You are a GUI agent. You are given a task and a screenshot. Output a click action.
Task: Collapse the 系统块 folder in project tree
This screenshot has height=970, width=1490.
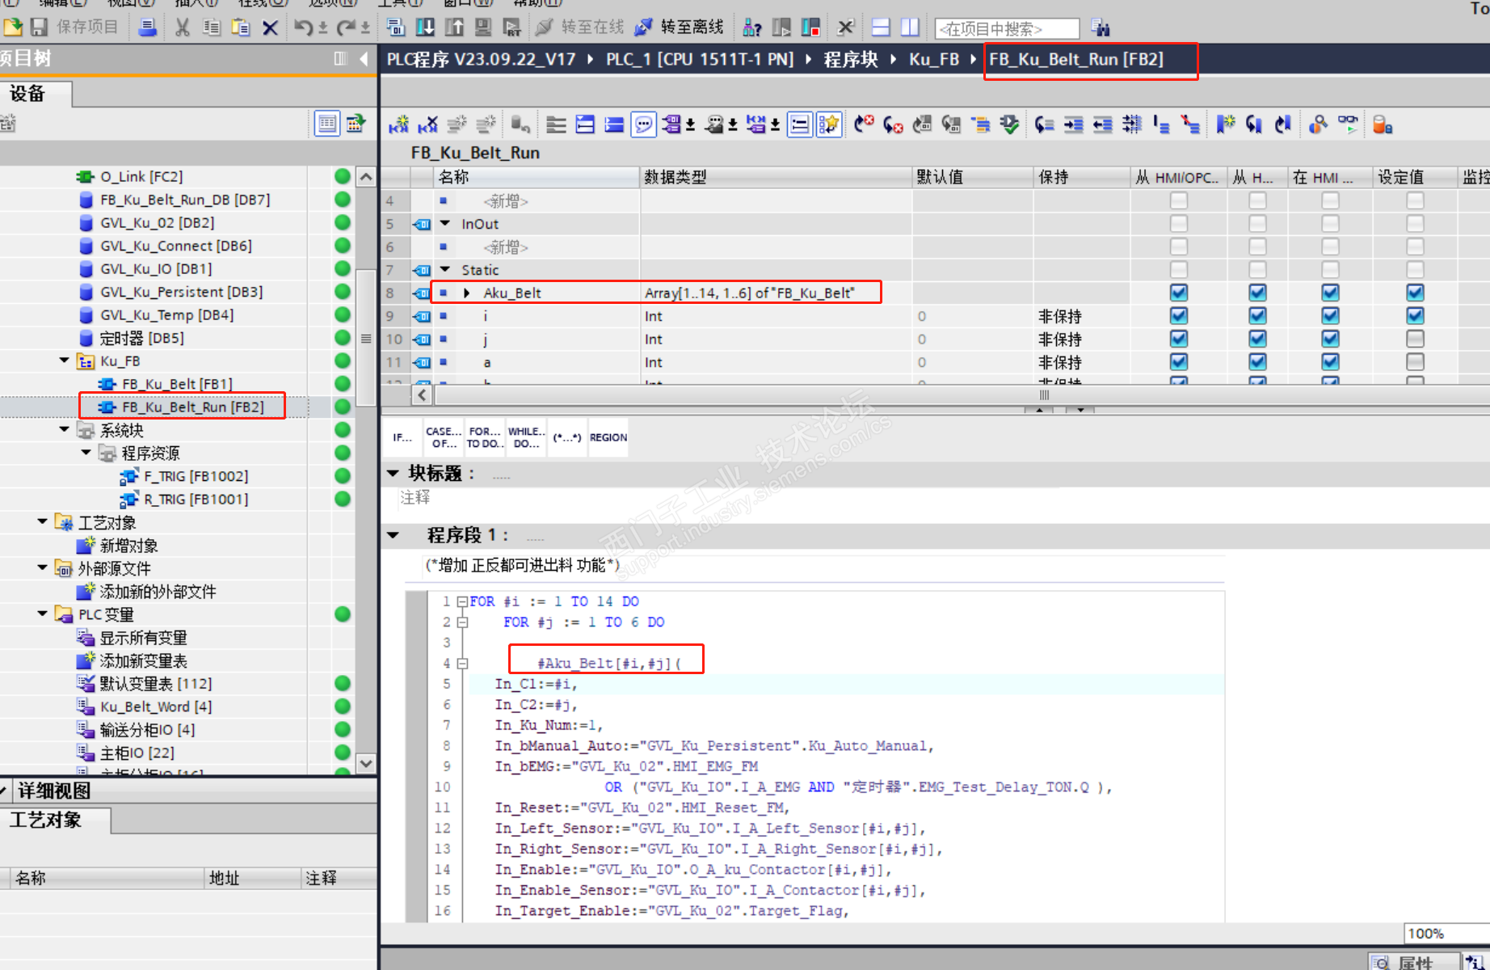[x=65, y=430]
